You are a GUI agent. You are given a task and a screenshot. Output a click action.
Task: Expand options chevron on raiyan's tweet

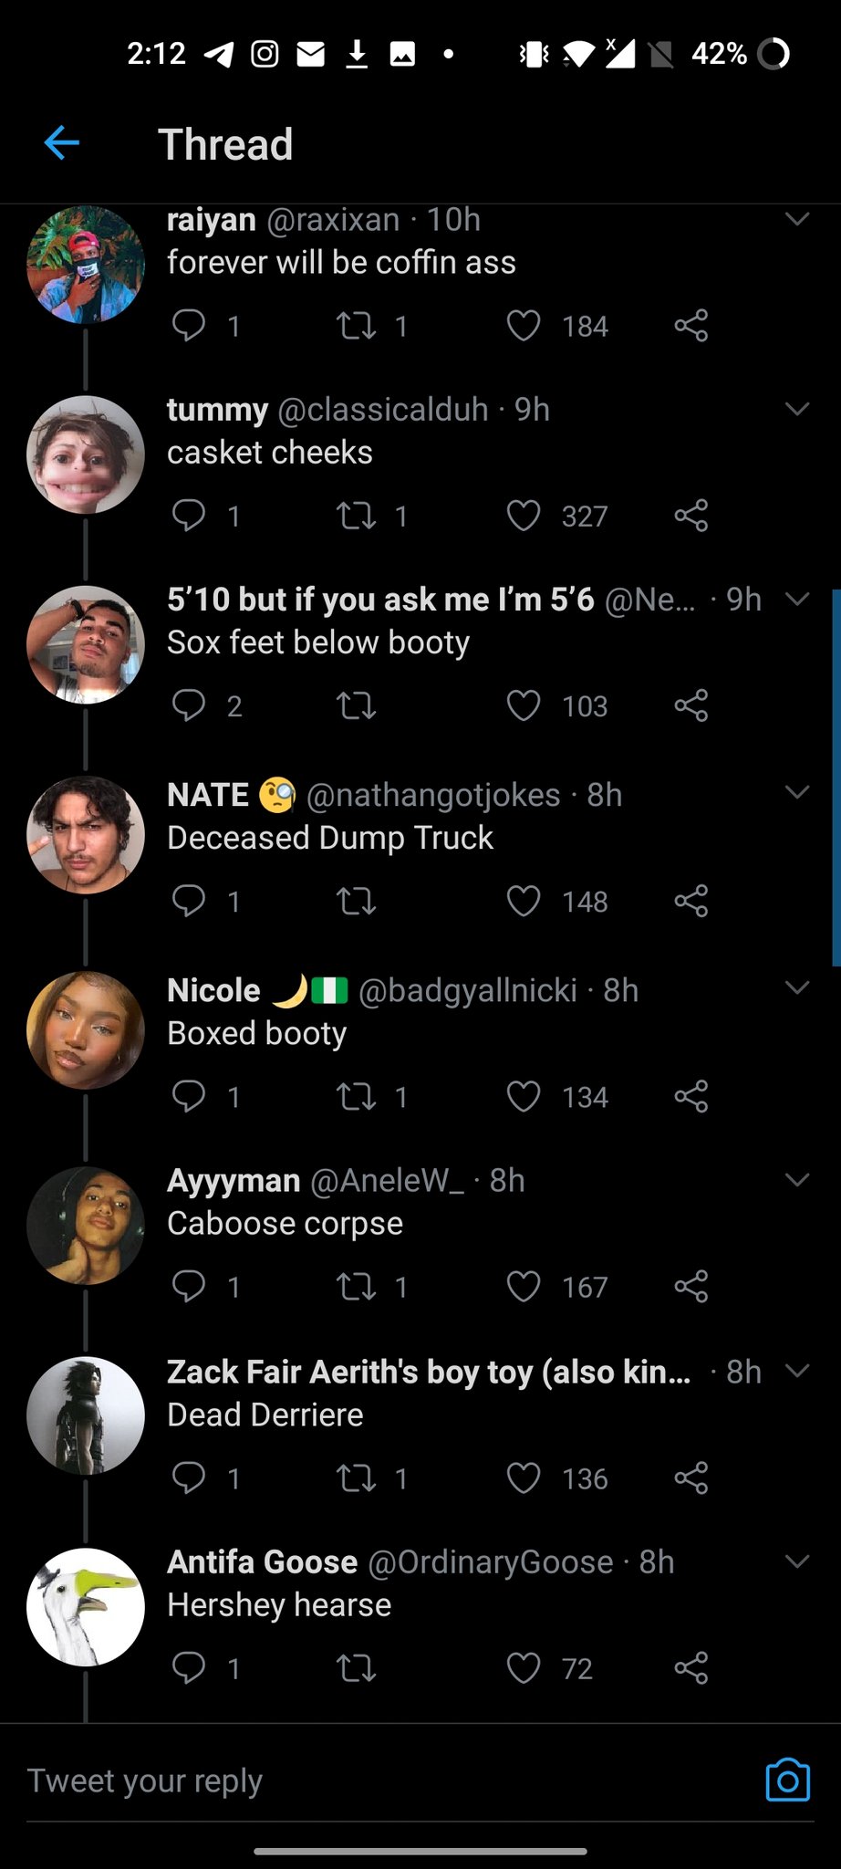point(797,219)
